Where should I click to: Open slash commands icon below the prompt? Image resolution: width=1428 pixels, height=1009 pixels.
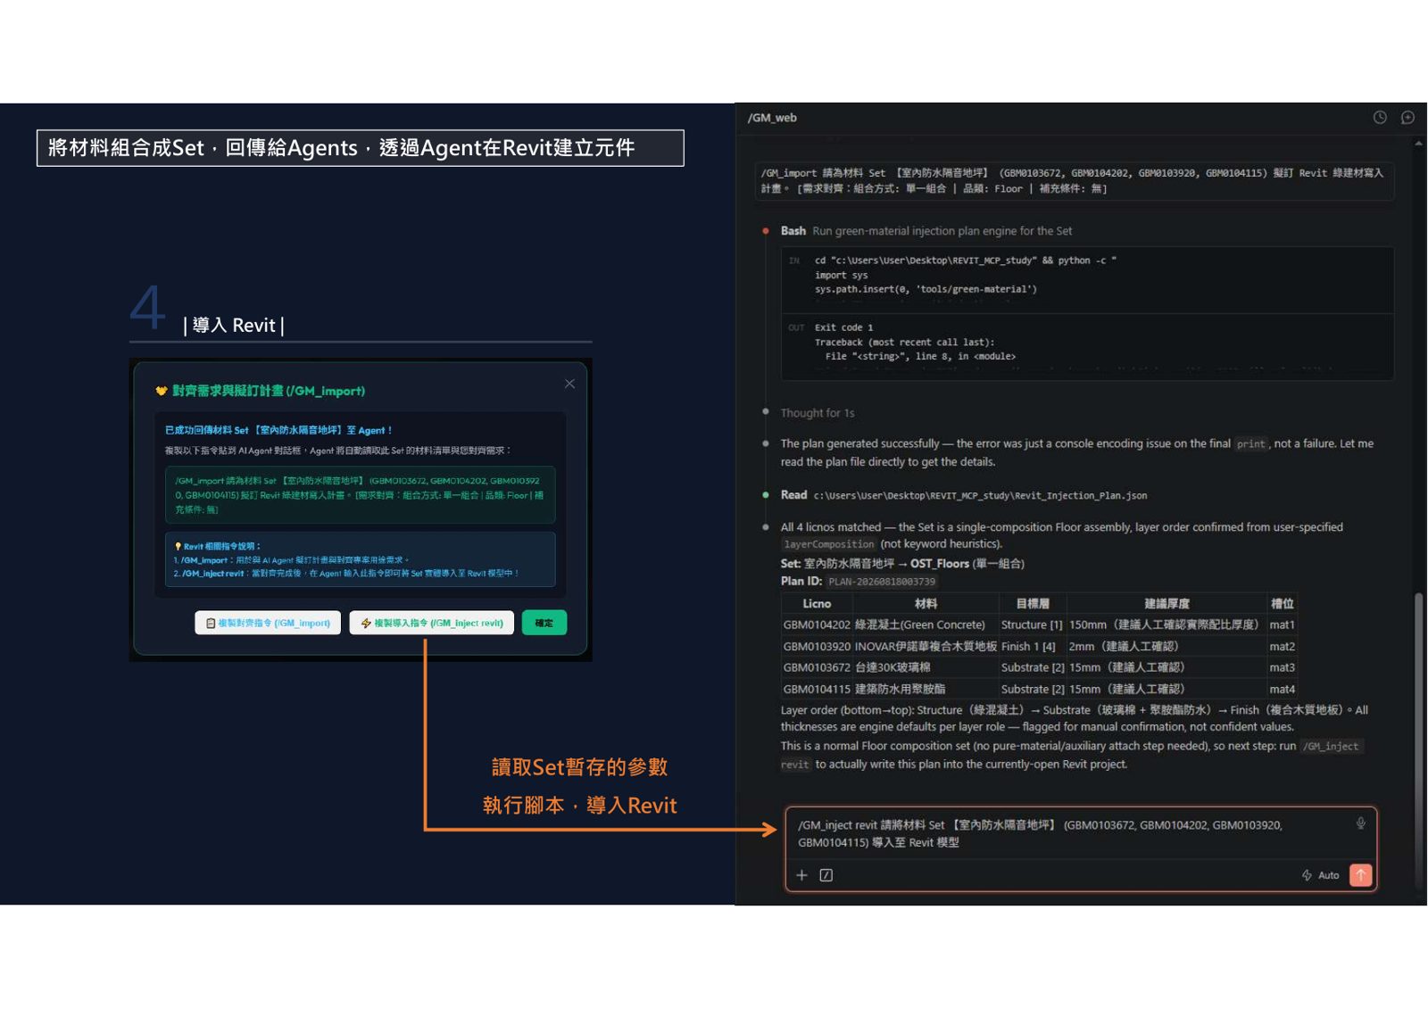pos(826,875)
